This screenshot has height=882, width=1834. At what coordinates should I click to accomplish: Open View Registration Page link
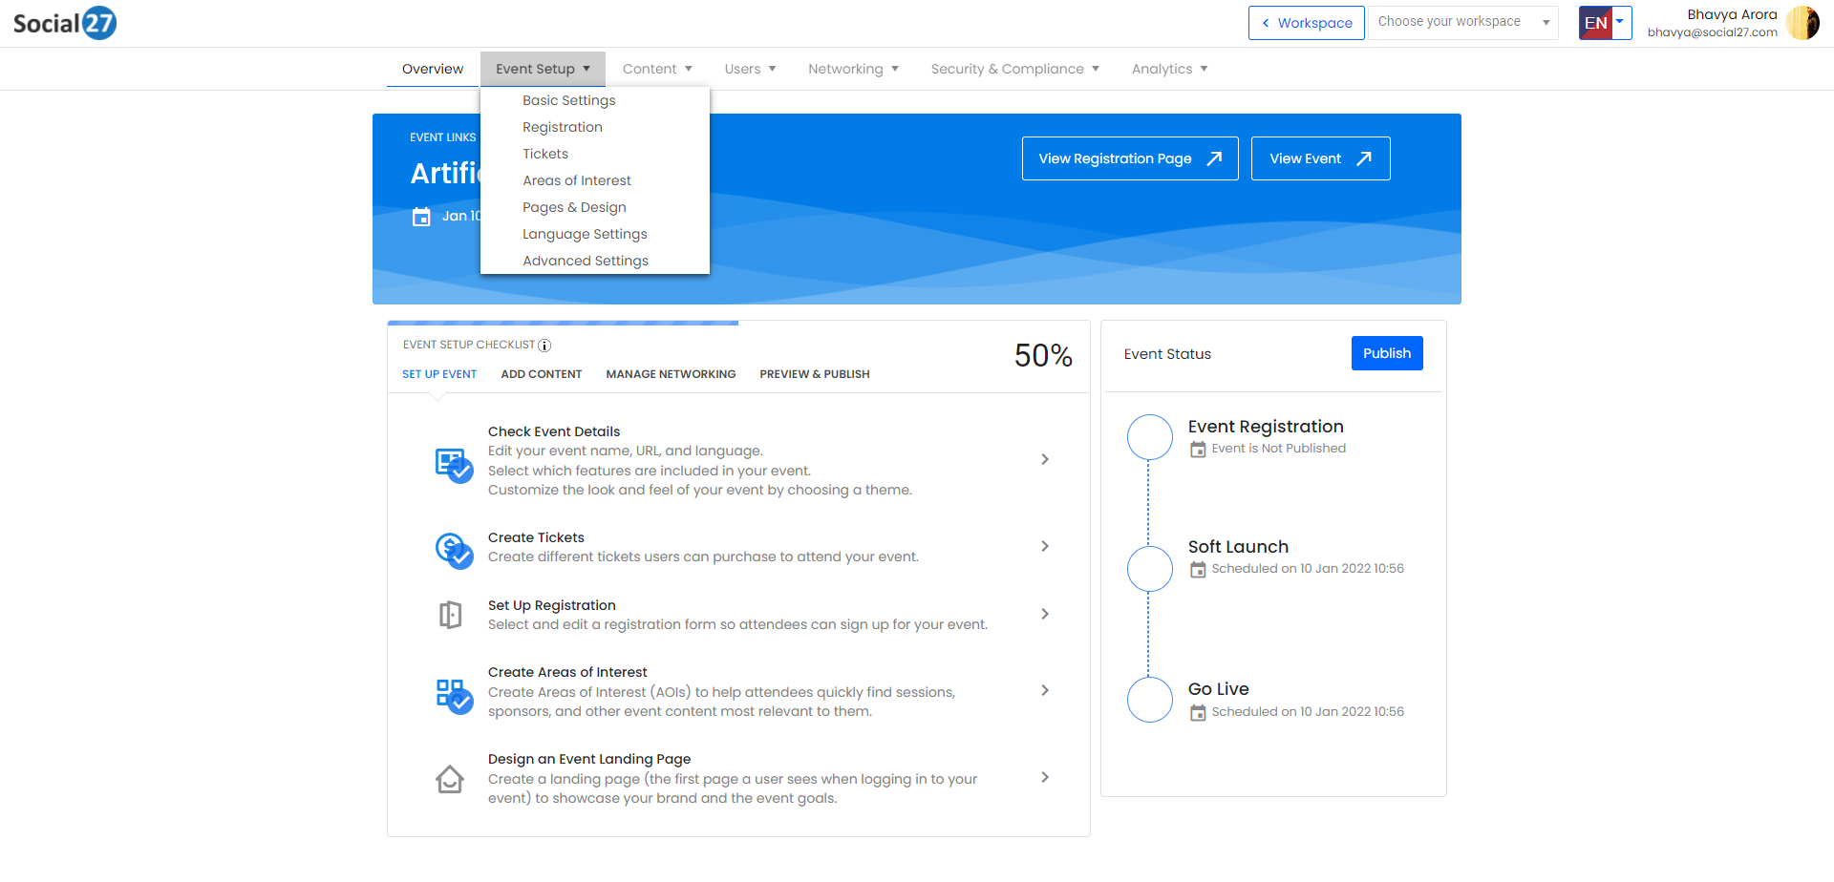[x=1129, y=158]
